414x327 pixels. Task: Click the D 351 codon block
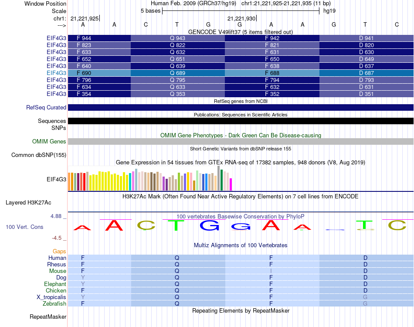click(366, 94)
